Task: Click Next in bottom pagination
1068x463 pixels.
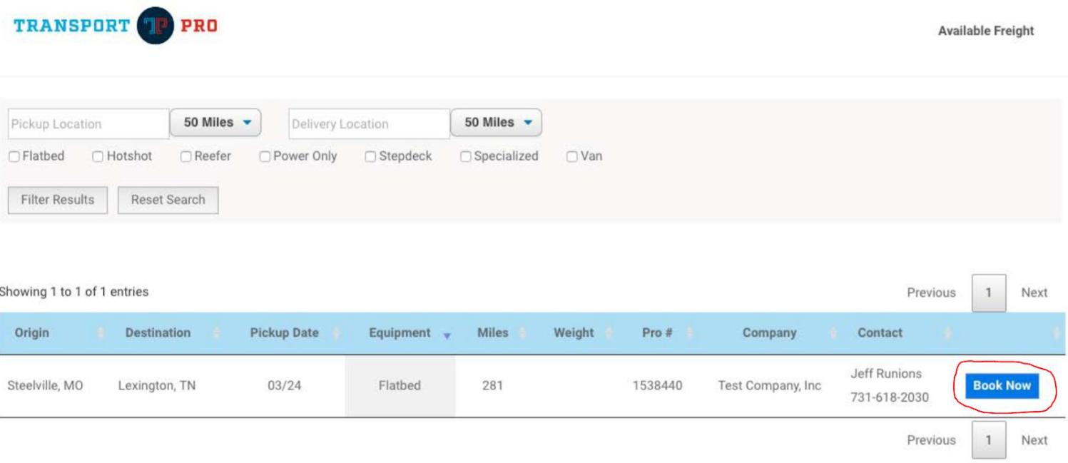Action: pos(1034,440)
